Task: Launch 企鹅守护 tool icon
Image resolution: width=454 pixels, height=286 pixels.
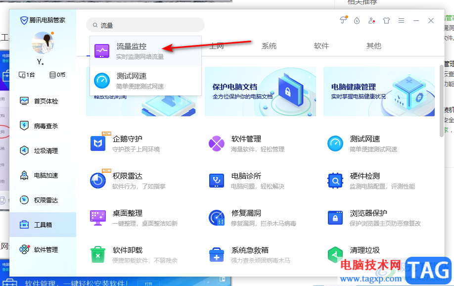Action: [98, 143]
